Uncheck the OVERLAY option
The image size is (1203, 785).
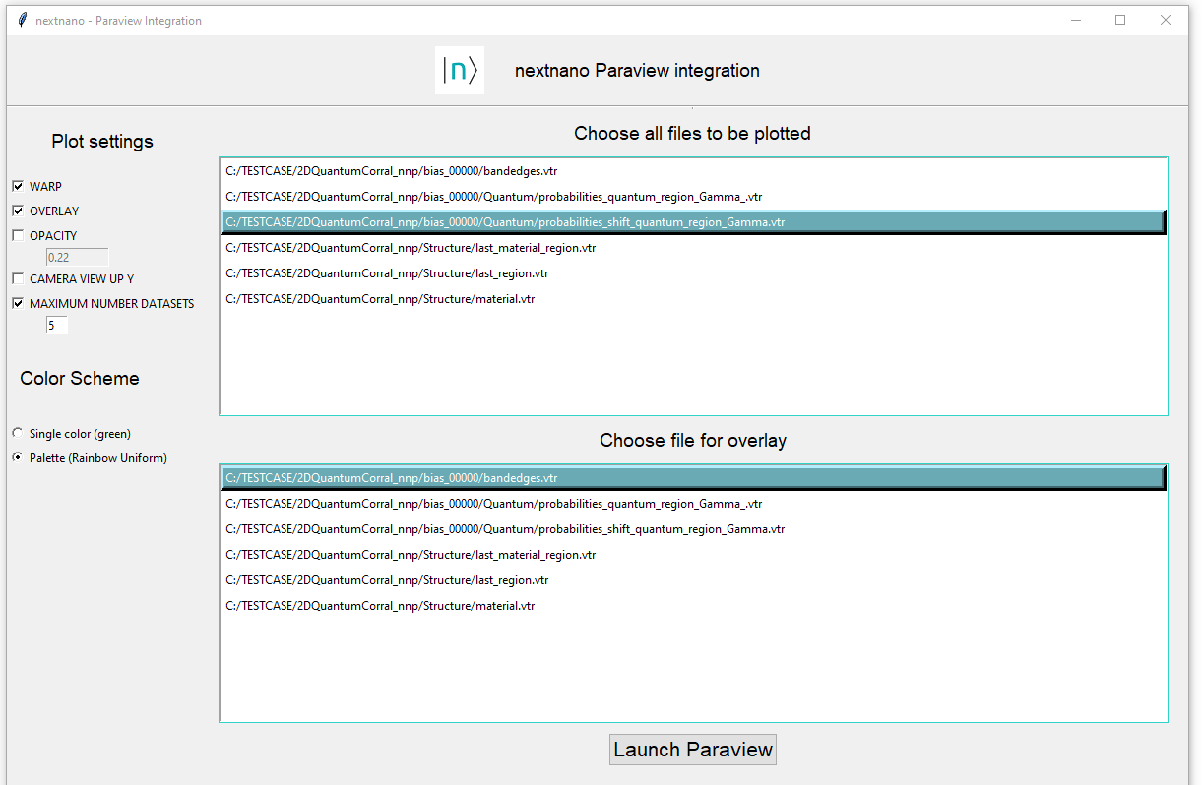pos(17,211)
